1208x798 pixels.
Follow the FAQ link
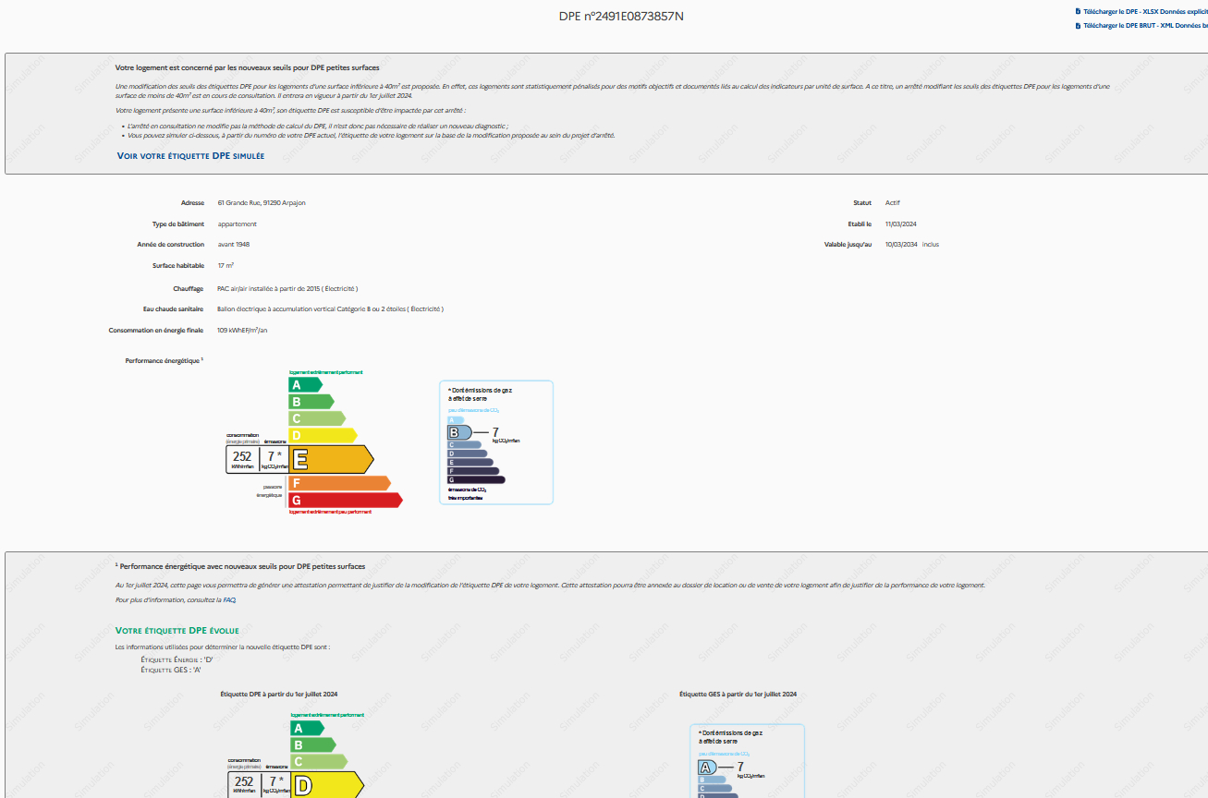[x=229, y=599]
